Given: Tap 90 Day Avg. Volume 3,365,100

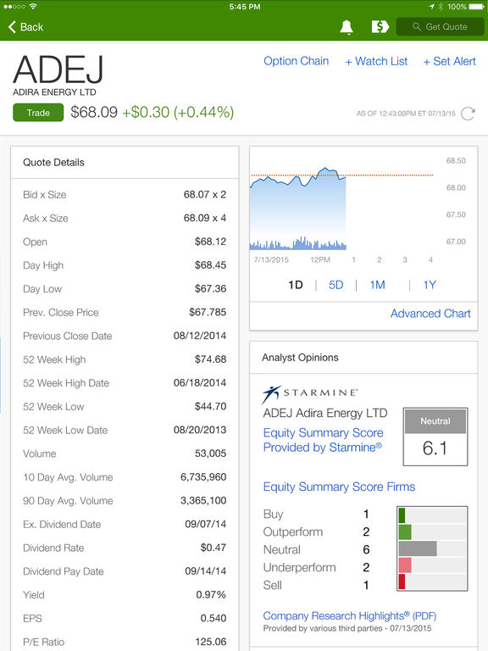Looking at the screenshot, I should pos(203,501).
